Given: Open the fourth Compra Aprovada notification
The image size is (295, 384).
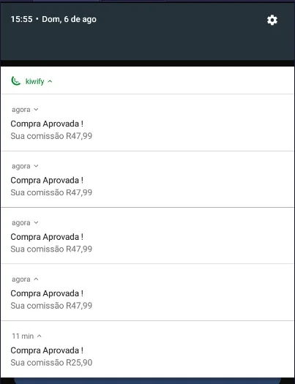Looking at the screenshot, I should tap(148, 292).
